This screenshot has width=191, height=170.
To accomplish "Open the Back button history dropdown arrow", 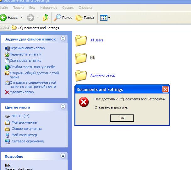I will pyautogui.click(x=22, y=18).
